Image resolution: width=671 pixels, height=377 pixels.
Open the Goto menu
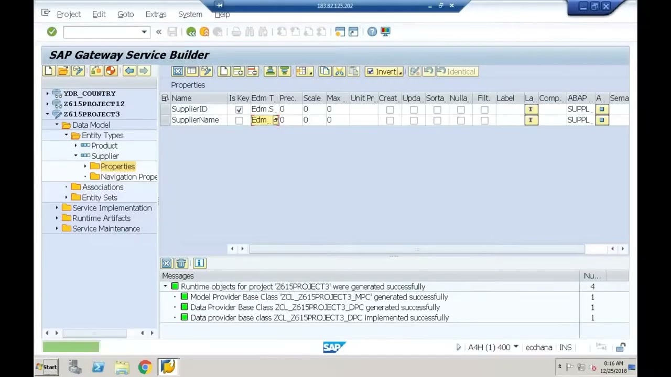[125, 14]
